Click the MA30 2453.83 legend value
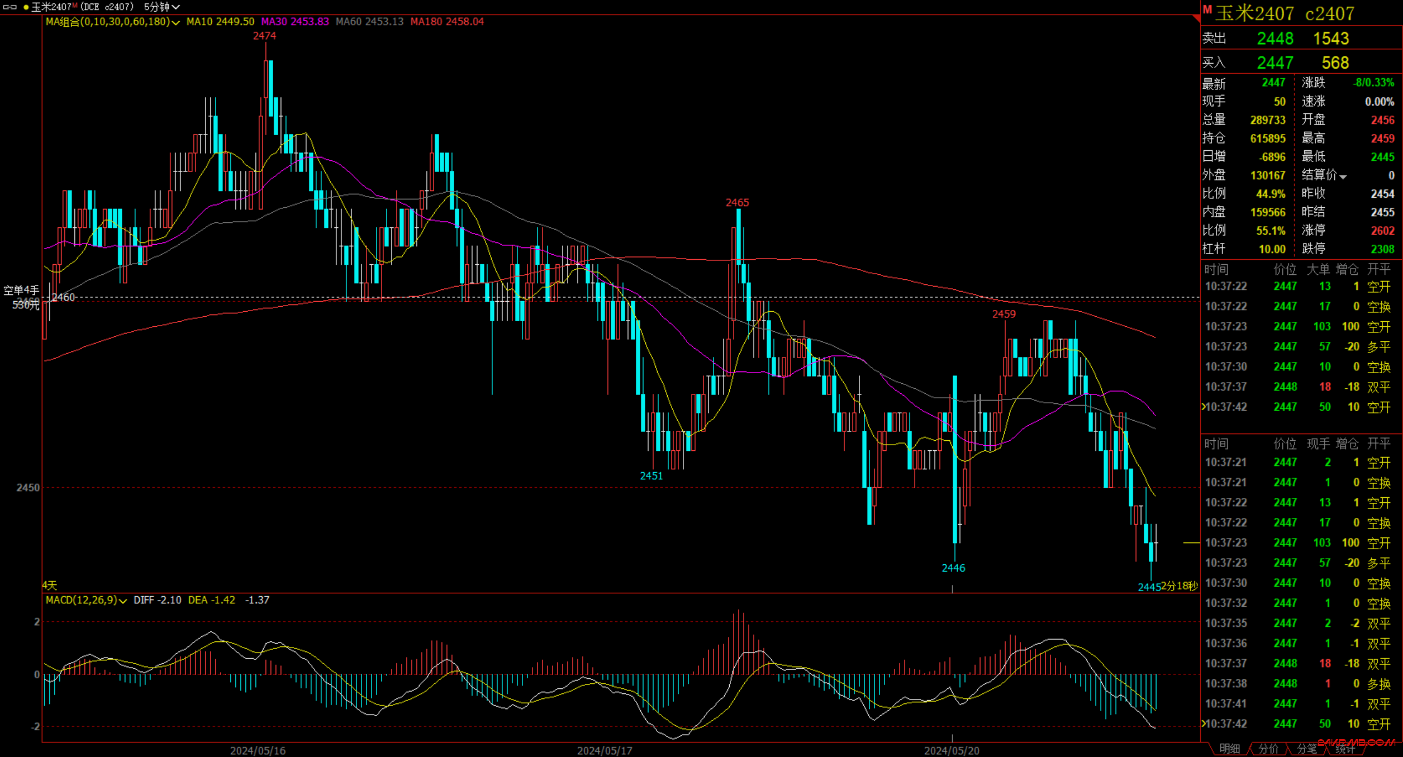Image resolution: width=1403 pixels, height=757 pixels. 295,22
